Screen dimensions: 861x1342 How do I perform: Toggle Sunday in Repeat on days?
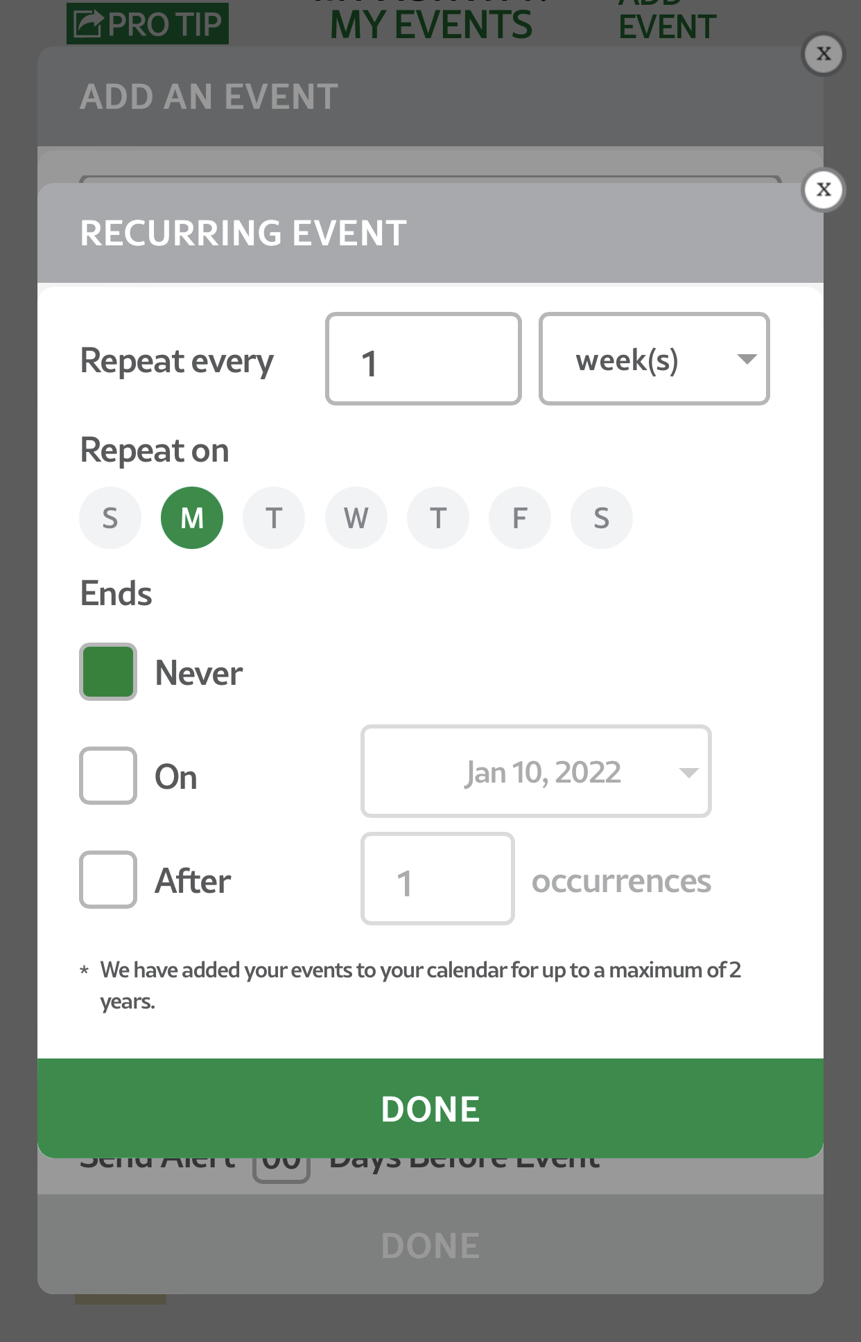(x=110, y=518)
